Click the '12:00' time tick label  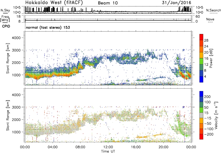pos(108,147)
